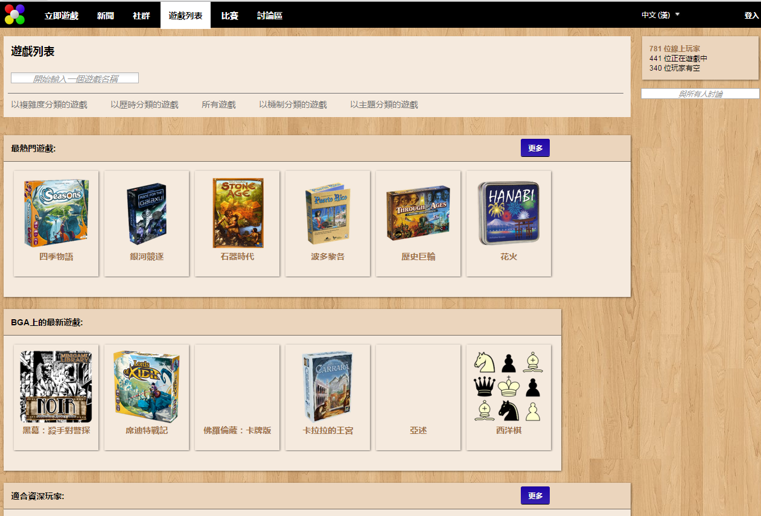Click the chess pieces icon for 西洋棋
This screenshot has width=761, height=516.
click(509, 387)
